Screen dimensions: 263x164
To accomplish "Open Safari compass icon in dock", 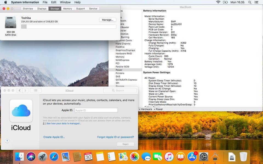I will coord(54,157).
